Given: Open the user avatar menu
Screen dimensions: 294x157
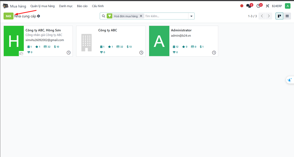Looking at the screenshot, I should pyautogui.click(x=287, y=6).
